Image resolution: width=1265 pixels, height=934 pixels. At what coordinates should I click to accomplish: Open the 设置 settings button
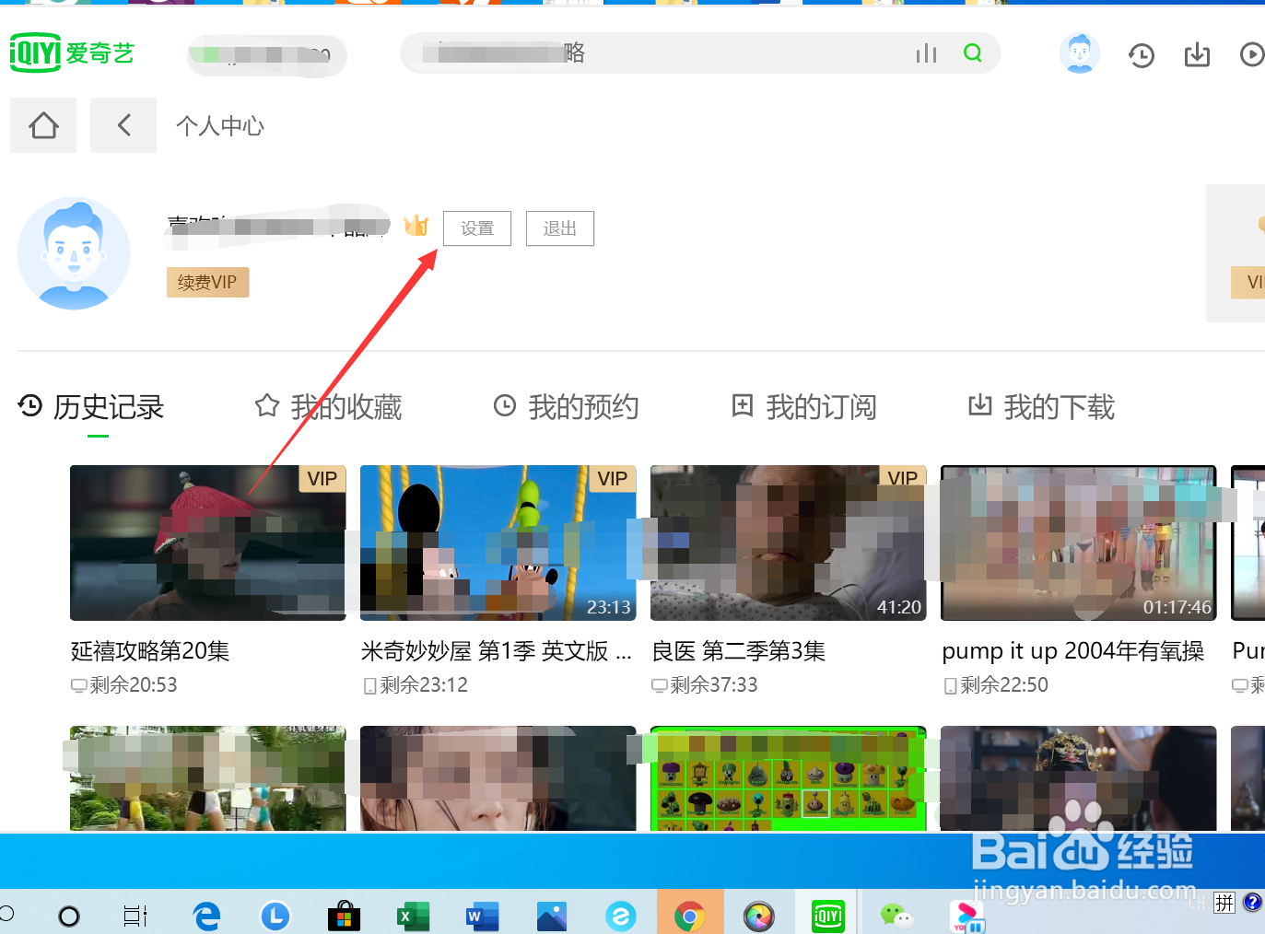(x=477, y=228)
